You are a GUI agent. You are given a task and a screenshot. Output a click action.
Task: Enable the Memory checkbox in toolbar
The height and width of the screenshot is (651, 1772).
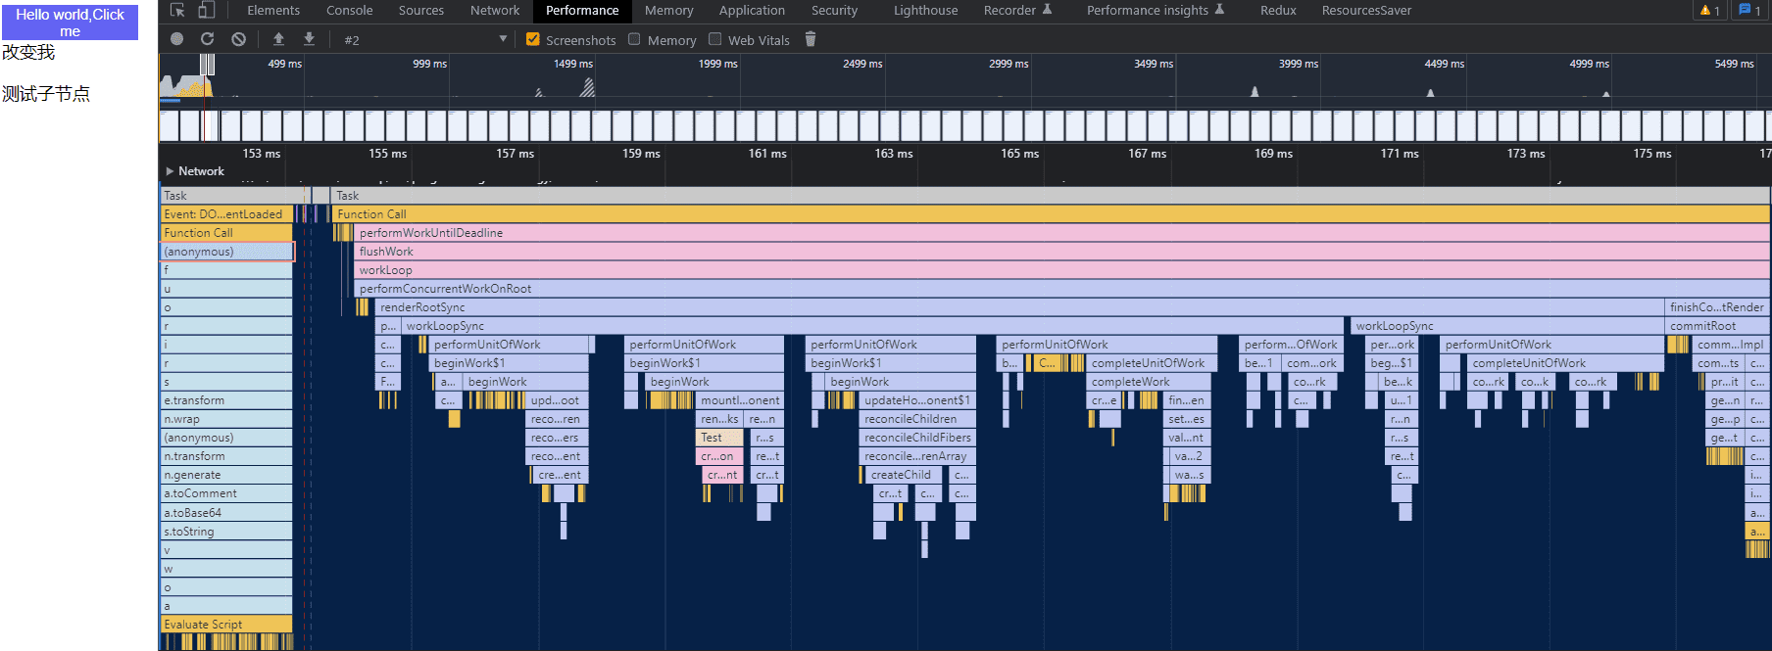click(634, 39)
